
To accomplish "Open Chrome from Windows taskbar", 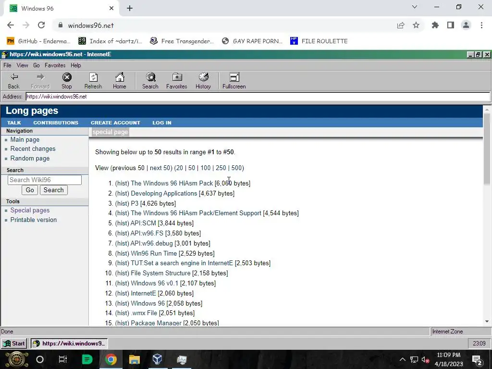I will point(111,359).
